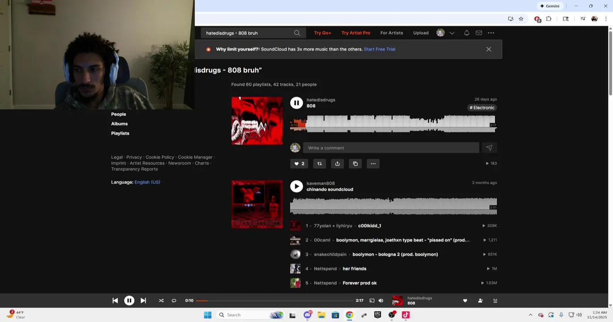Screen dimensions: 613x322
Task: Like the hatedisdrugs 808 track
Action: pos(299,164)
